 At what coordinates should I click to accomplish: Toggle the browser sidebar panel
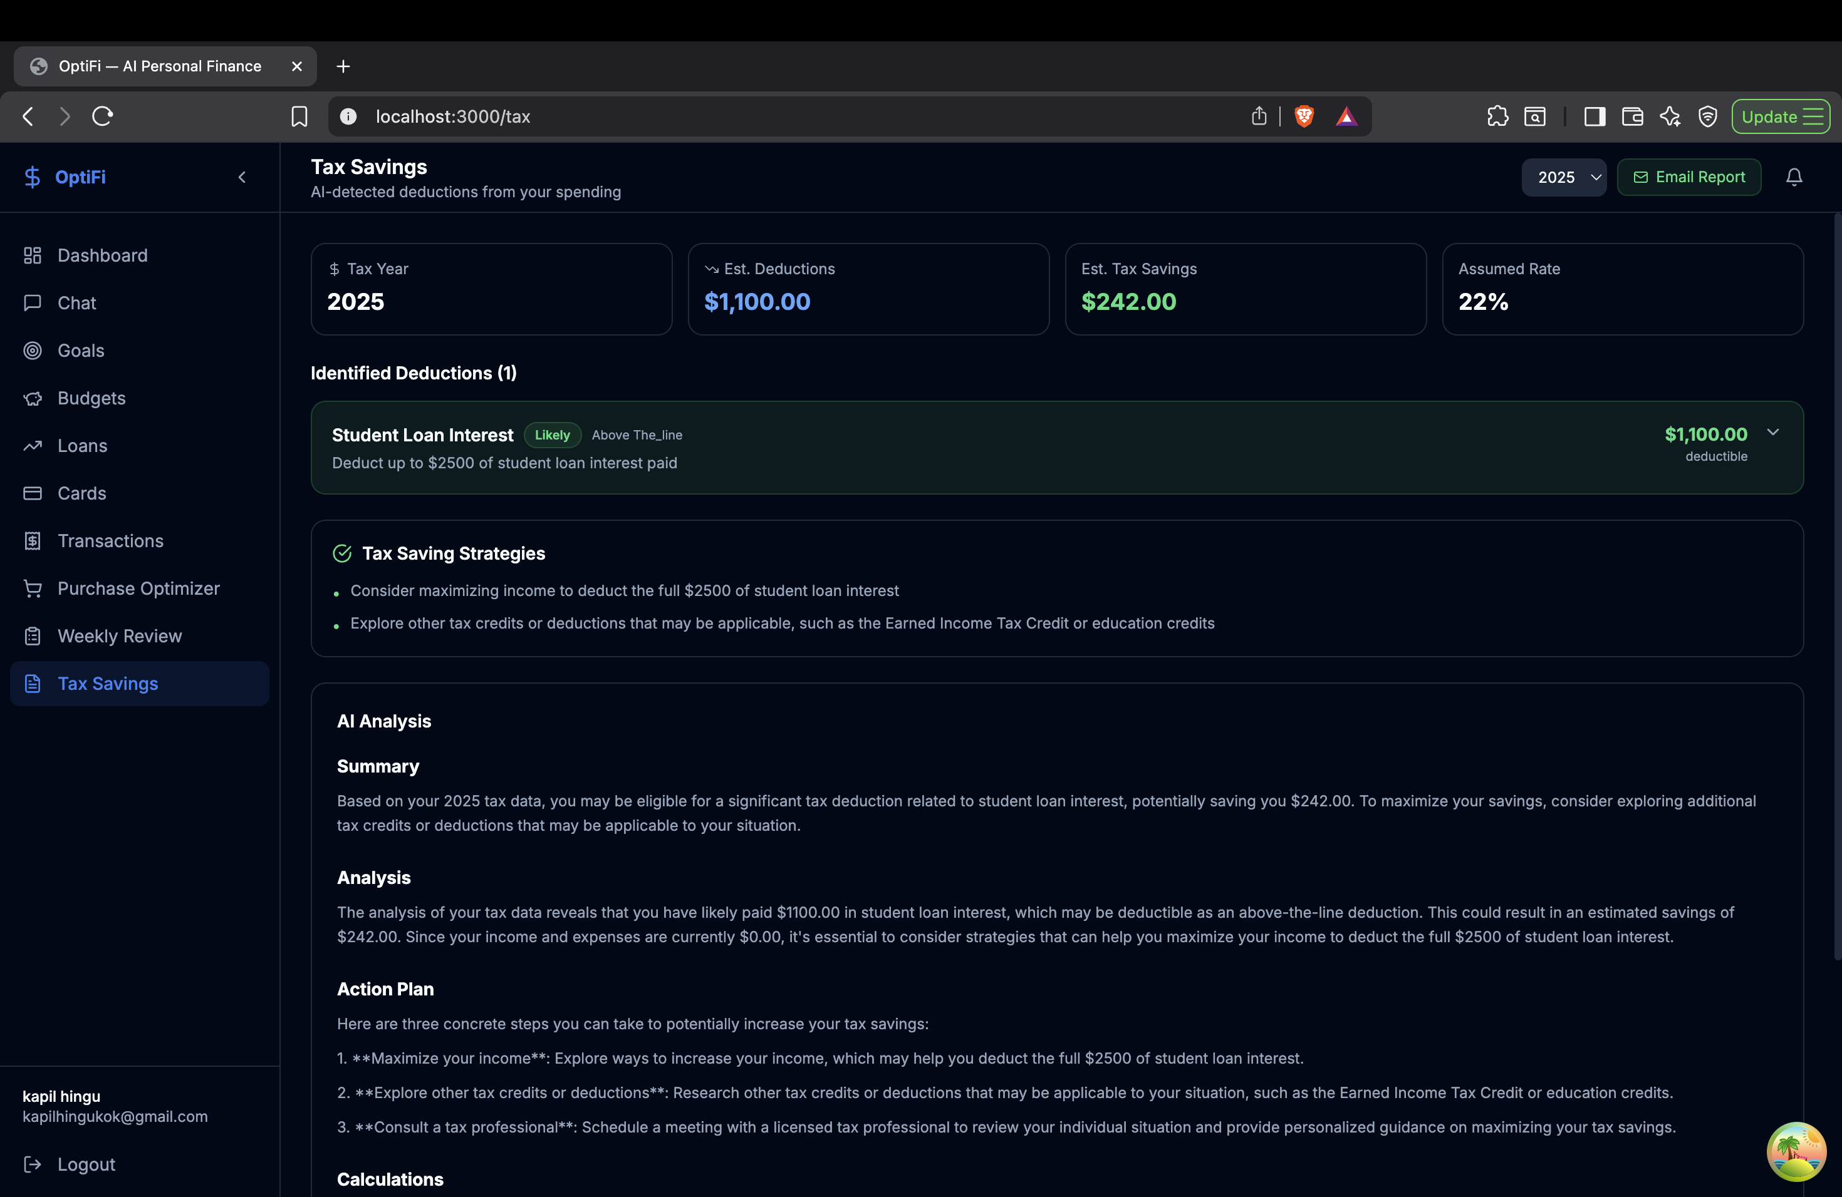point(1593,116)
